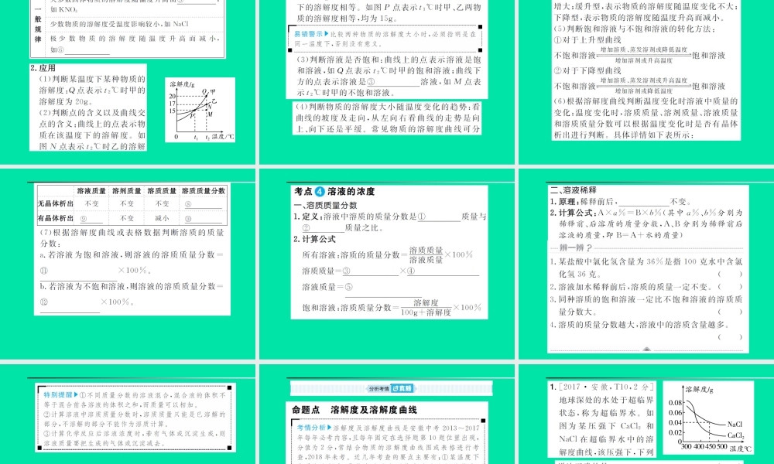Image resolution: width=774 pixels, height=464 pixels.
Task: Click the 饱和溶液:溶质质量分数 formula line
Action: (x=392, y=307)
